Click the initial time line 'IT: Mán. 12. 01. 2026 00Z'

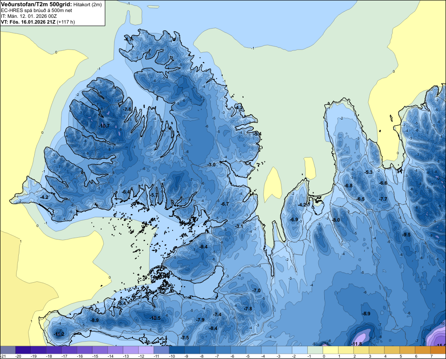[x=29, y=16]
